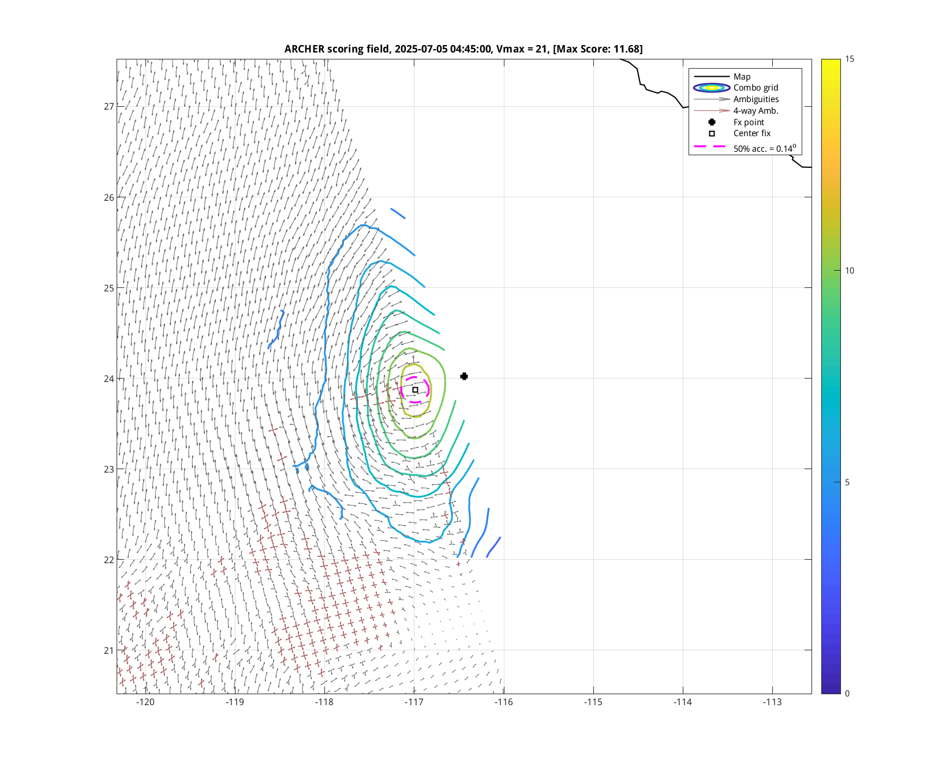Click the black Map line sample in legend
The image size is (950, 779).
point(712,77)
